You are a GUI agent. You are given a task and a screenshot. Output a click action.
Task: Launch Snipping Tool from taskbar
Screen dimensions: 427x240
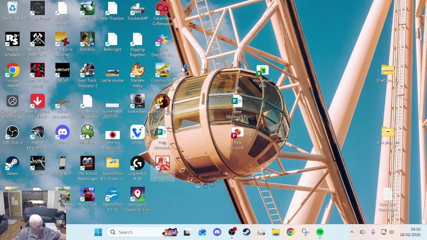[x=305, y=232]
